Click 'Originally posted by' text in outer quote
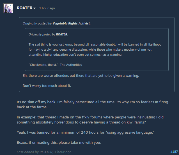The image size is (179, 155). point(37,23)
